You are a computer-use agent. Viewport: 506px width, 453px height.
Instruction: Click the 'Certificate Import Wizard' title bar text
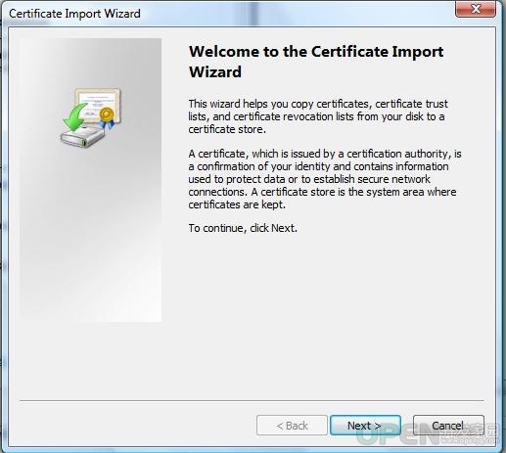click(x=74, y=14)
